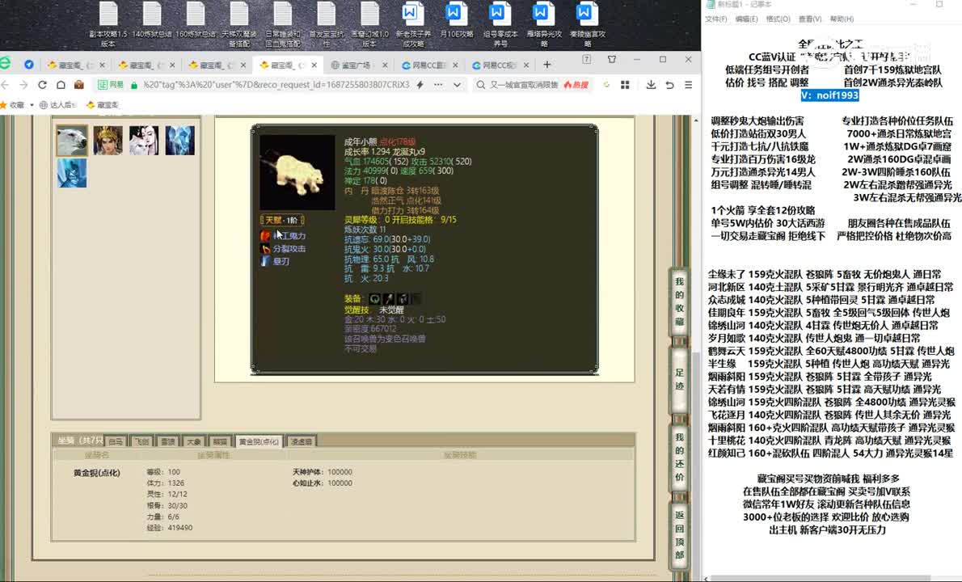The width and height of the screenshot is (962, 582).
Task: Open the browser hamburger menu
Action: 689,85
